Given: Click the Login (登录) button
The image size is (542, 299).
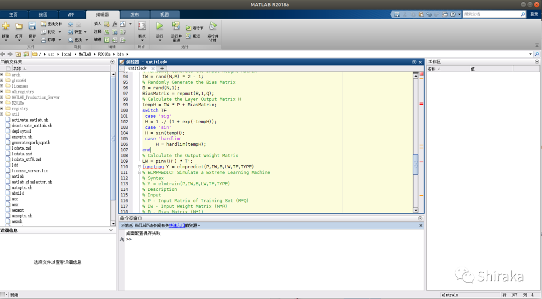Looking at the screenshot, I should tap(534, 15).
